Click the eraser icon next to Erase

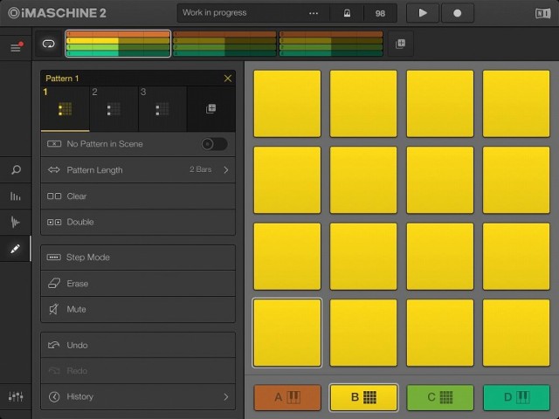[x=54, y=283]
